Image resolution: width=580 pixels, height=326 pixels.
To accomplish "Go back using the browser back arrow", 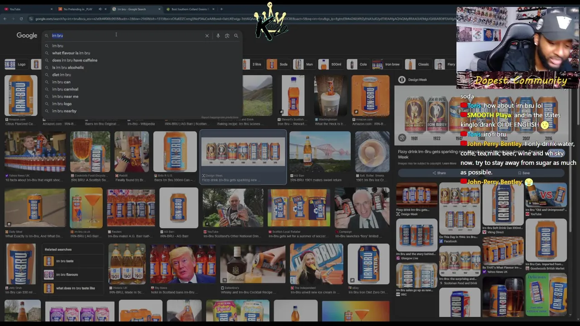I will (5, 19).
